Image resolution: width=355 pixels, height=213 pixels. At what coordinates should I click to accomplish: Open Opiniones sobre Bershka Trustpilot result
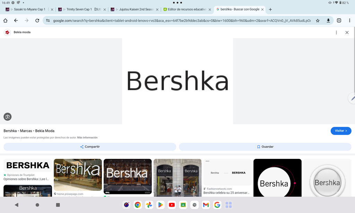26,179
